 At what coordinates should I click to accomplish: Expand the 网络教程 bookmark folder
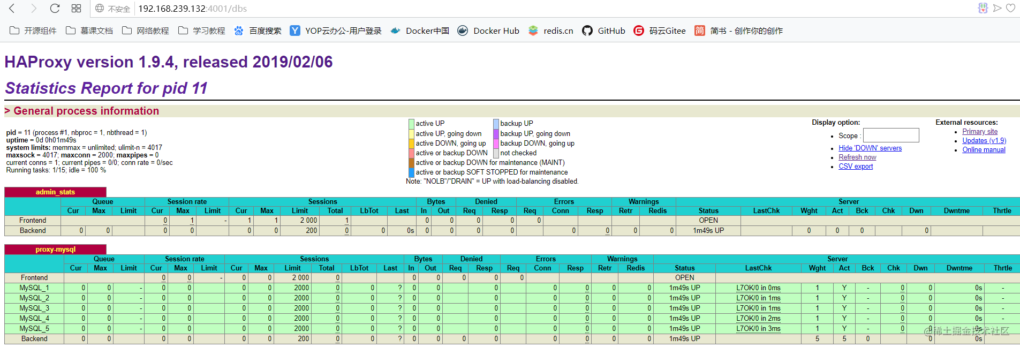click(146, 31)
